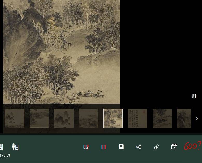Click the IIIF manifest link icon
The width and height of the screenshot is (202, 163).
pyautogui.click(x=86, y=147)
